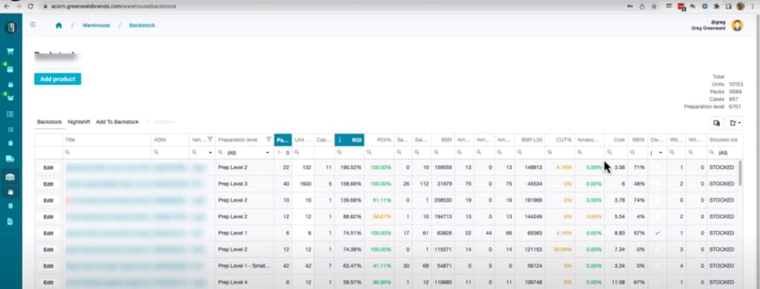Click the filter funnel on Preparation level header
760x289 pixels.
(x=268, y=140)
